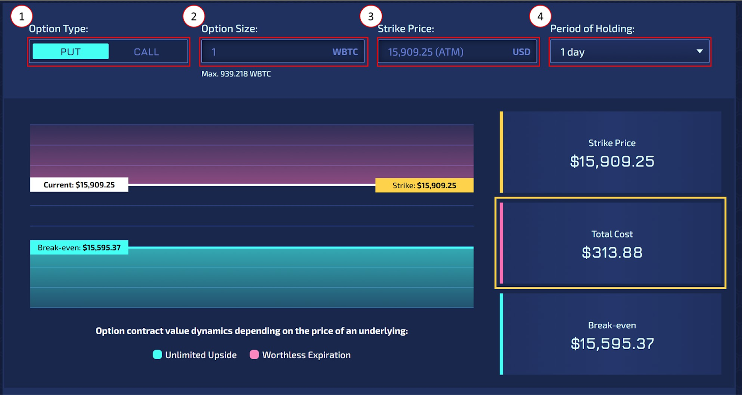Click the numbered circle 3 marker

pyautogui.click(x=371, y=17)
